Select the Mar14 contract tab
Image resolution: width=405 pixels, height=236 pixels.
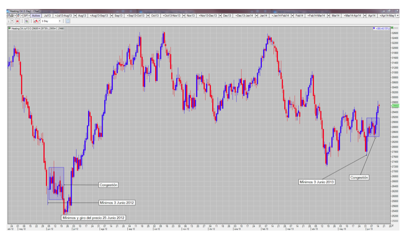335,15
